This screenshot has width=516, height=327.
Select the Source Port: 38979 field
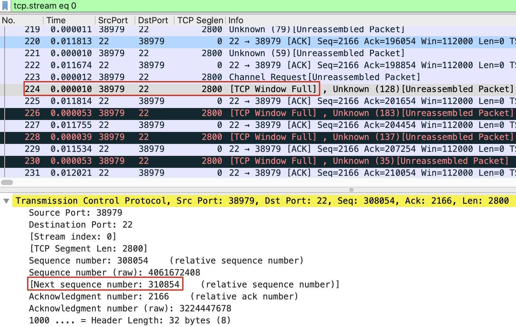tap(75, 213)
